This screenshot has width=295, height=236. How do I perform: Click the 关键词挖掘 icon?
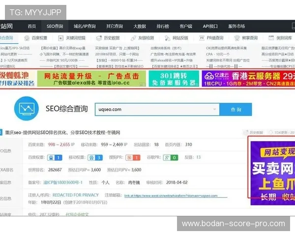[61, 38]
